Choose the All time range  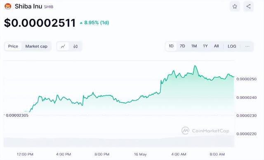[x=216, y=46]
